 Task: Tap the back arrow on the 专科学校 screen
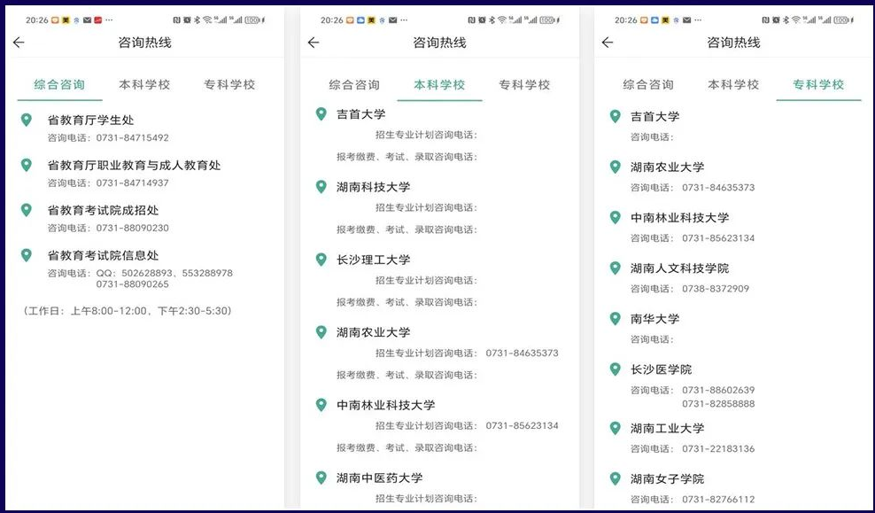(607, 42)
